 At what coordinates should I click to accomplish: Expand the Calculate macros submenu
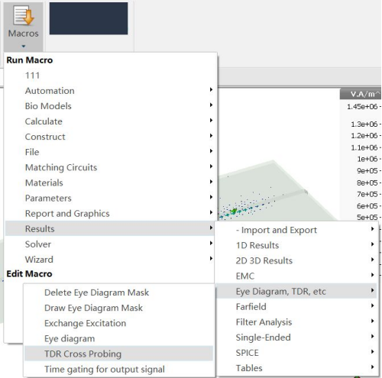point(109,121)
